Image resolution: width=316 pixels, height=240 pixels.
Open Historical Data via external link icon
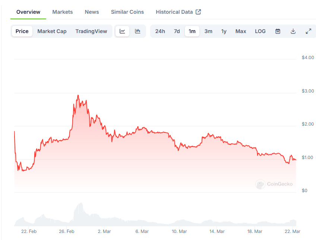[x=198, y=12]
